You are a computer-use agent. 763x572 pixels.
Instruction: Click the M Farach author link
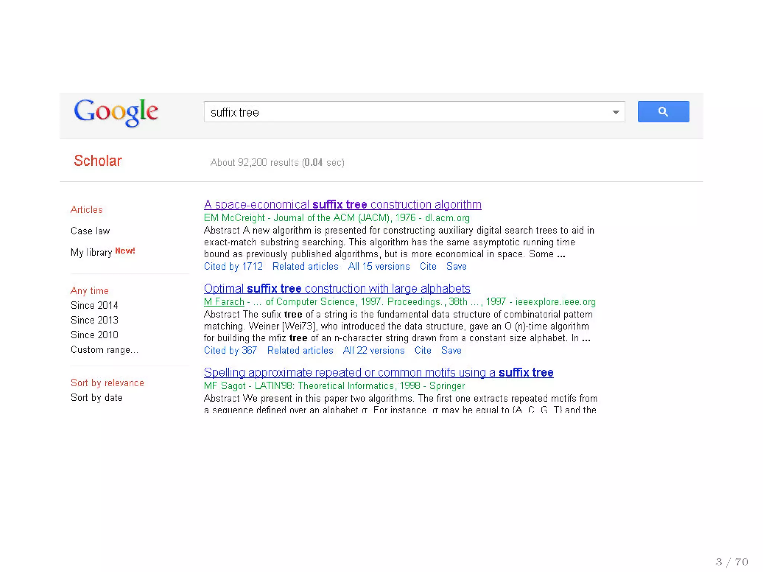[x=224, y=302]
